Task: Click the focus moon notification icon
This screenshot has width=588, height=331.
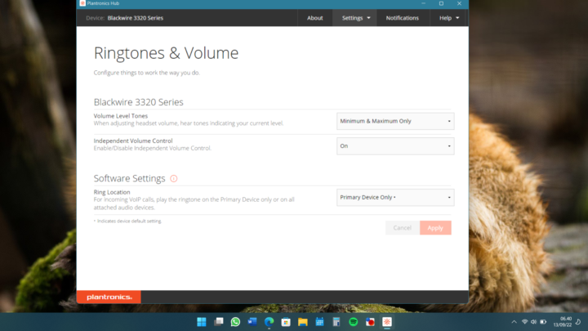Action: (x=578, y=322)
